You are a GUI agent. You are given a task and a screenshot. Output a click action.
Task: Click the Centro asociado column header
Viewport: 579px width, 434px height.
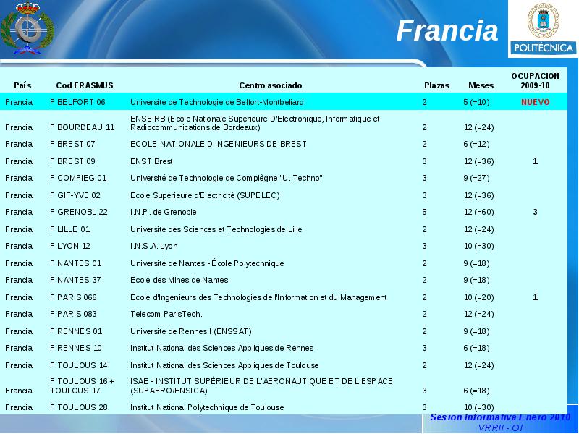pyautogui.click(x=270, y=85)
